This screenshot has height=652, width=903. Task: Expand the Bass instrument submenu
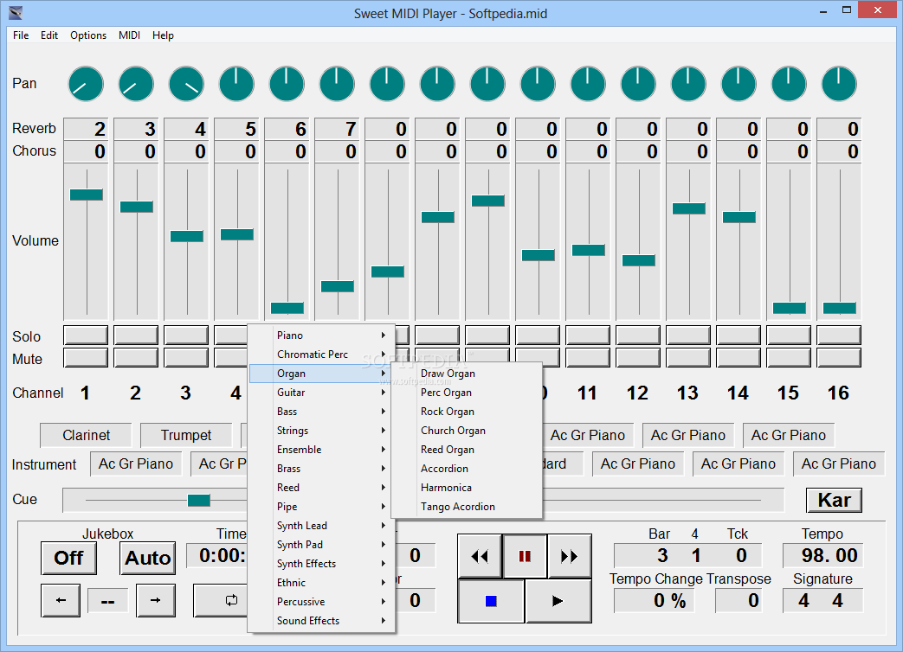coord(321,411)
